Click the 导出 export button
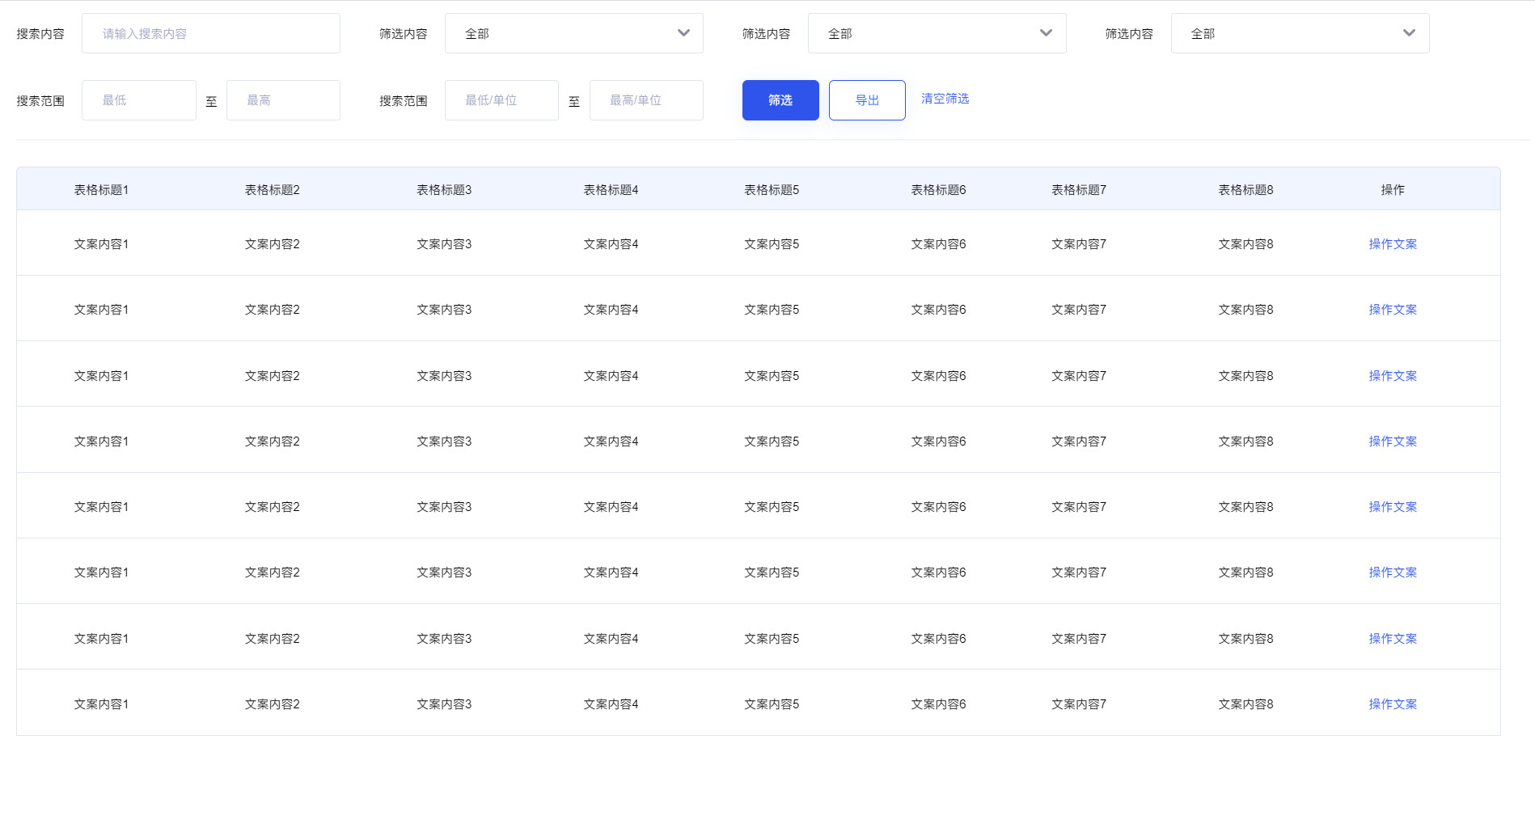 tap(867, 100)
